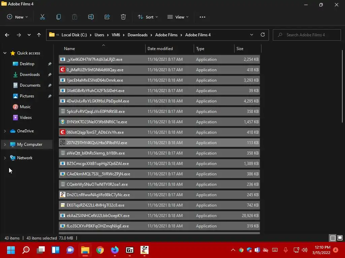The height and width of the screenshot is (258, 345).
Task: Open Pictures in Quick access
Action: (27, 96)
